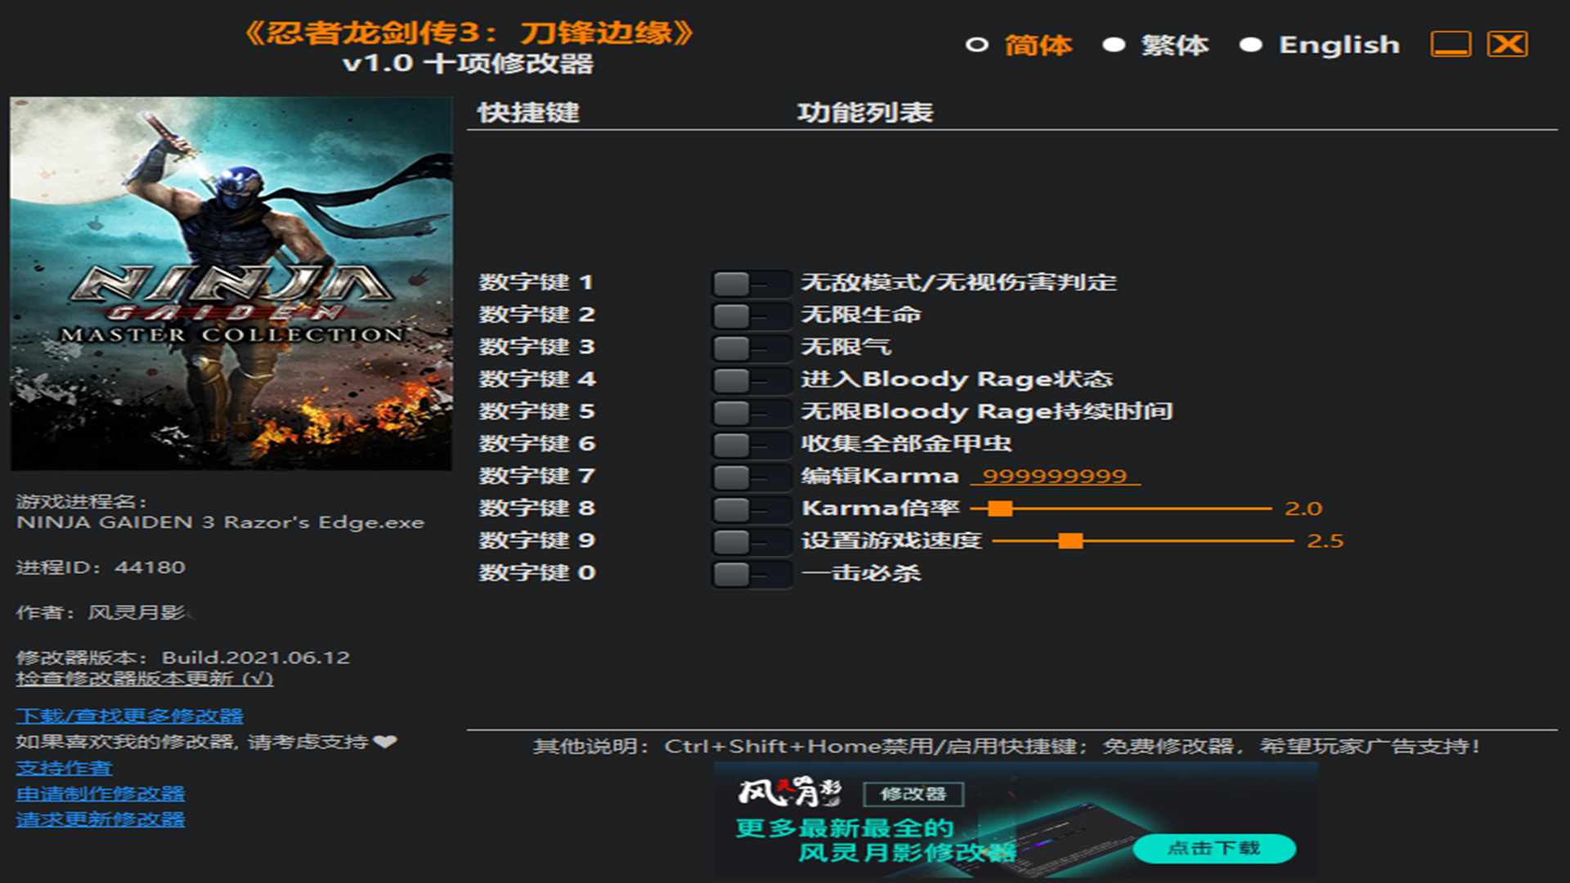Click the heart icon beside the support text

(384, 742)
